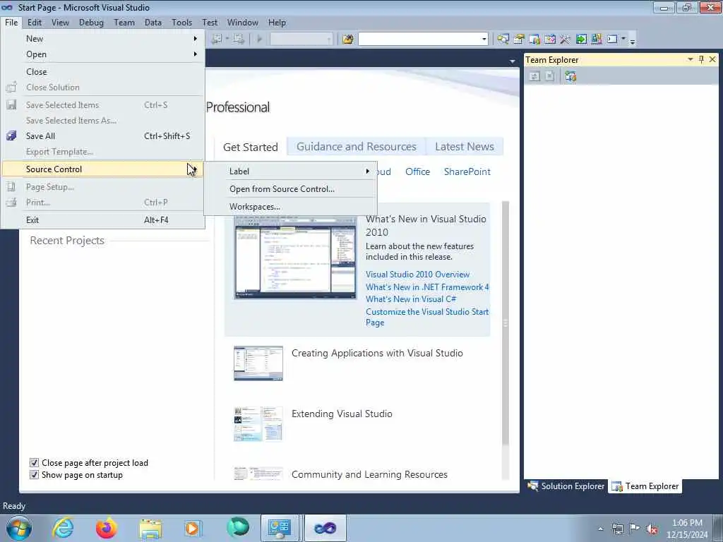Click the Navigate Forward toolbar icon
Screen dimensions: 723x542
click(239, 40)
